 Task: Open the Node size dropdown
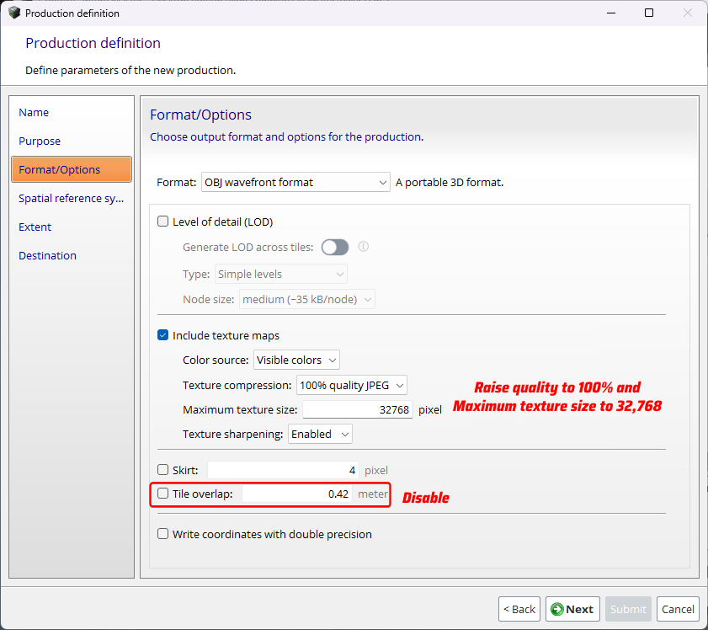(x=307, y=300)
